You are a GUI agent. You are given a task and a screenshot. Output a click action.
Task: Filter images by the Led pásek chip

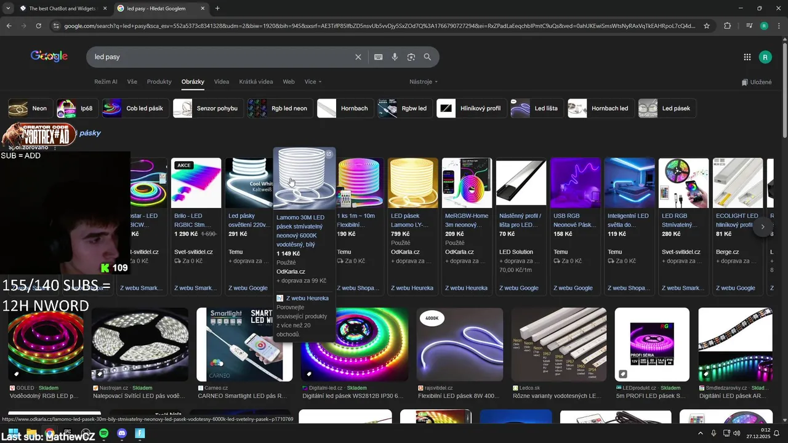click(667, 108)
